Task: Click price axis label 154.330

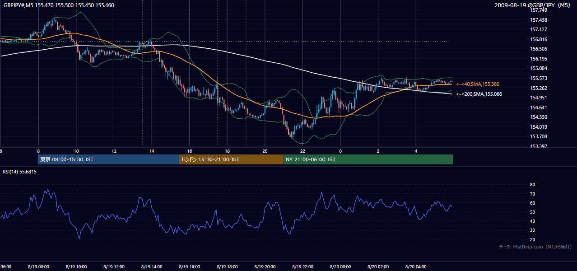Action: 539,117
